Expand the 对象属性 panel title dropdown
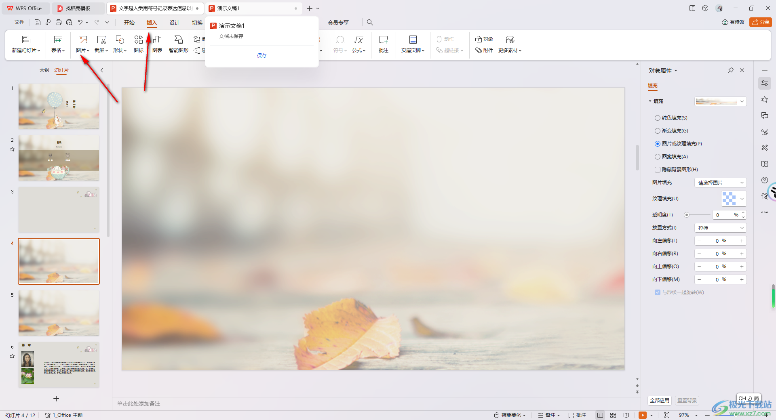776x420 pixels. coord(676,71)
